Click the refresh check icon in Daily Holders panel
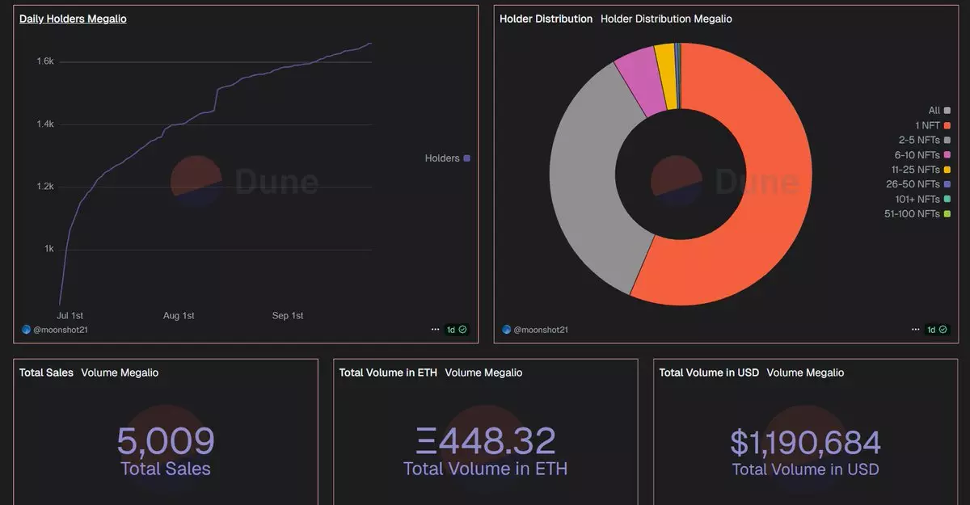The width and height of the screenshot is (970, 505). [x=463, y=330]
